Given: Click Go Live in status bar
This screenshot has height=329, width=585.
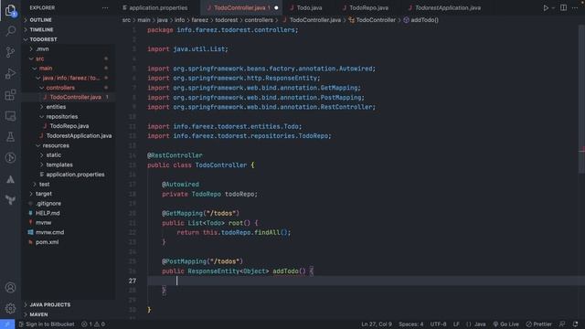Looking at the screenshot, I should point(505,324).
